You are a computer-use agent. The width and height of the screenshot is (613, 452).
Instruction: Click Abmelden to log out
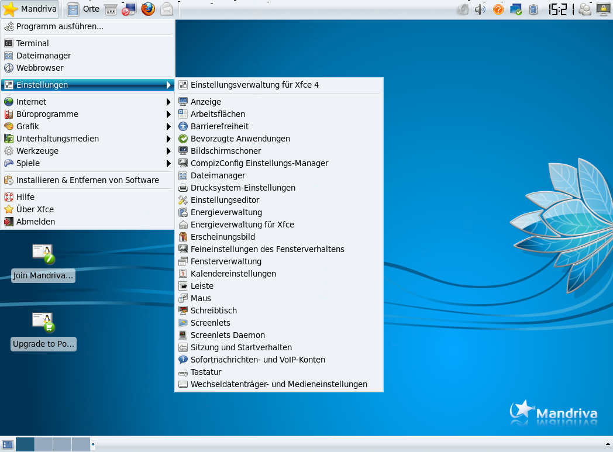[36, 222]
